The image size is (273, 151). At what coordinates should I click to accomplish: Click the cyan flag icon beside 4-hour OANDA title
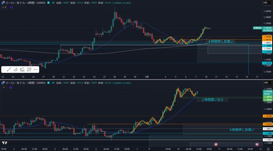pos(48,3)
